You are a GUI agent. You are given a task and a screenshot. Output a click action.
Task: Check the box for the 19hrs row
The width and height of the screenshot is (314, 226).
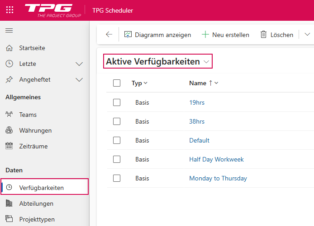[117, 102]
